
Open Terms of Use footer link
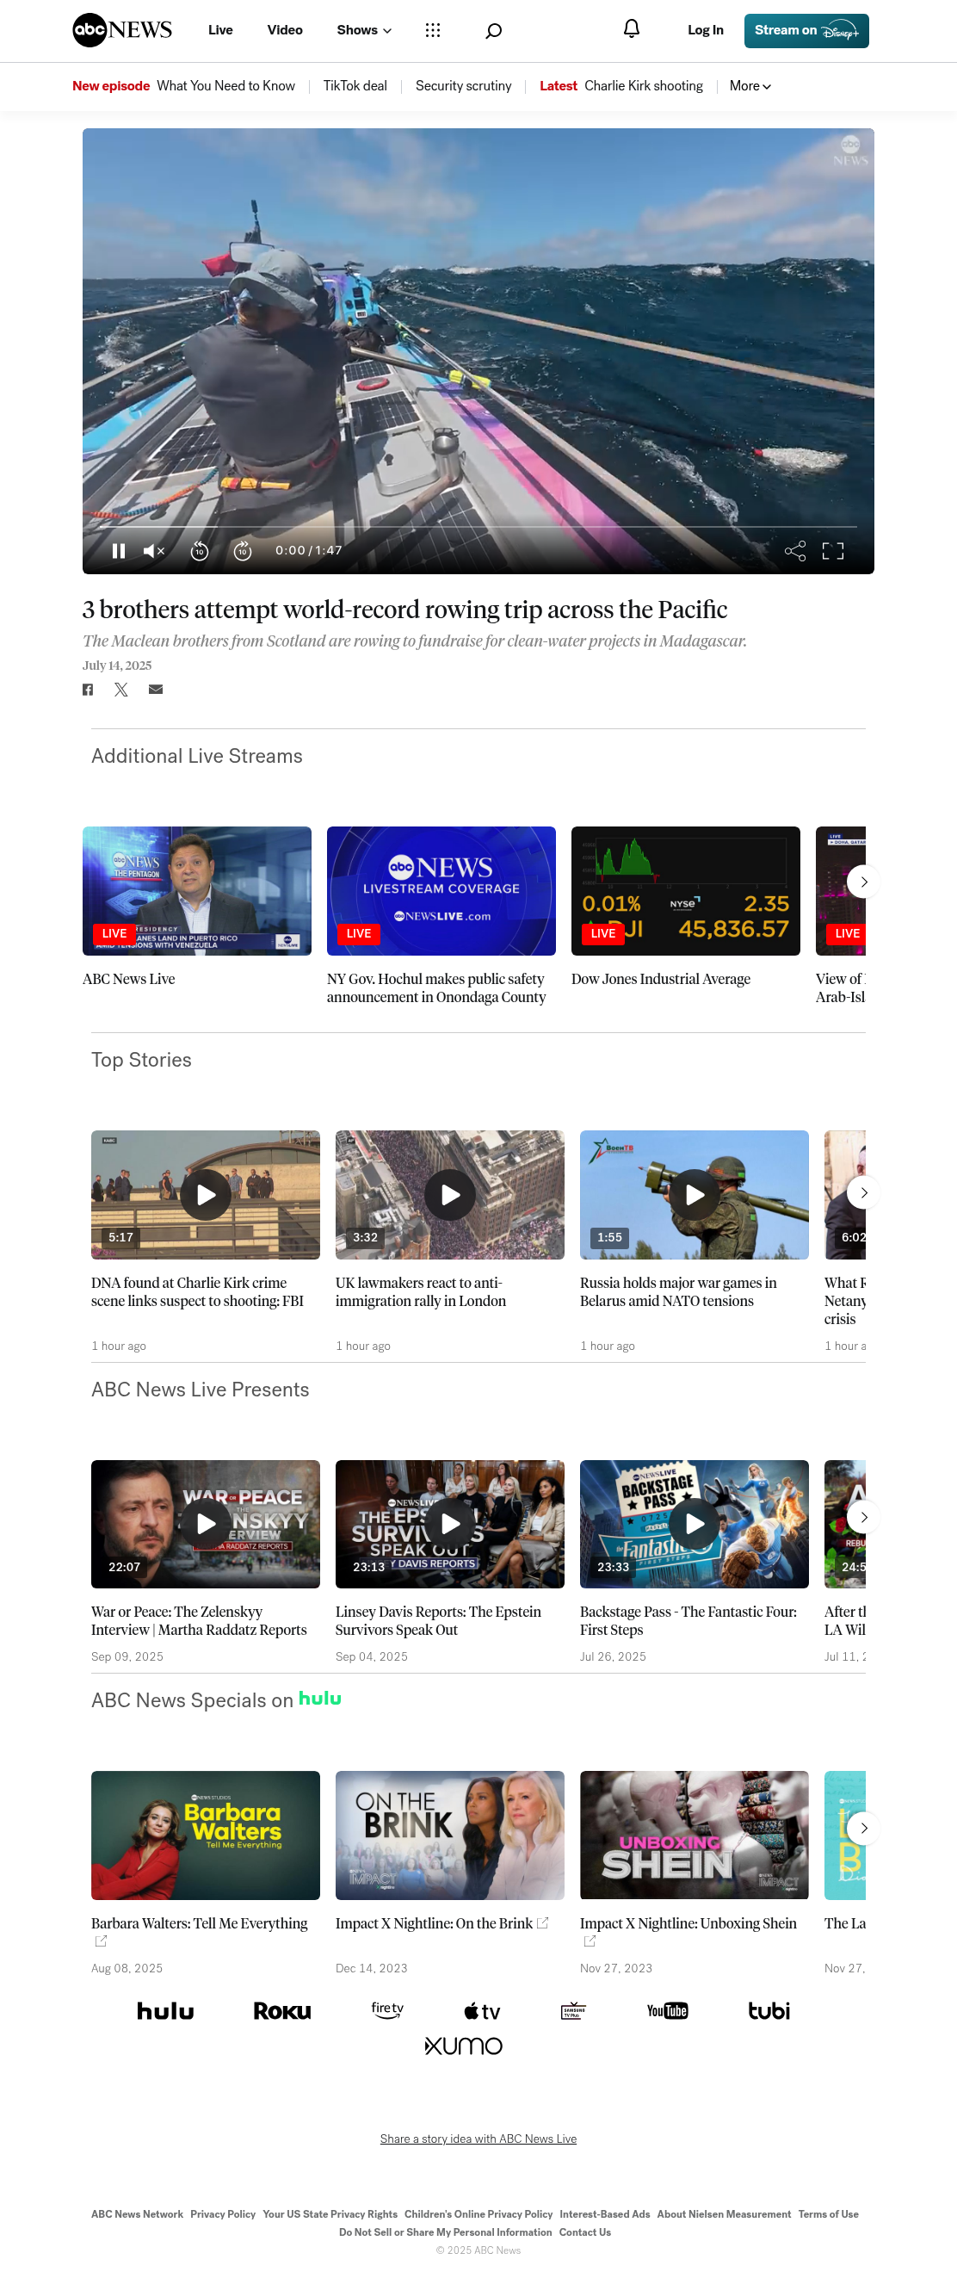click(828, 2214)
